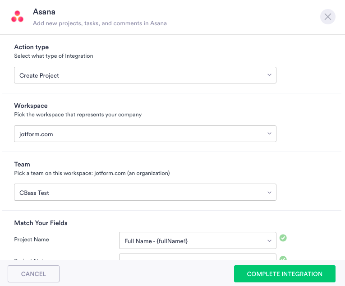The image size is (345, 286).
Task: Click the Asana title text
Action: tap(44, 12)
